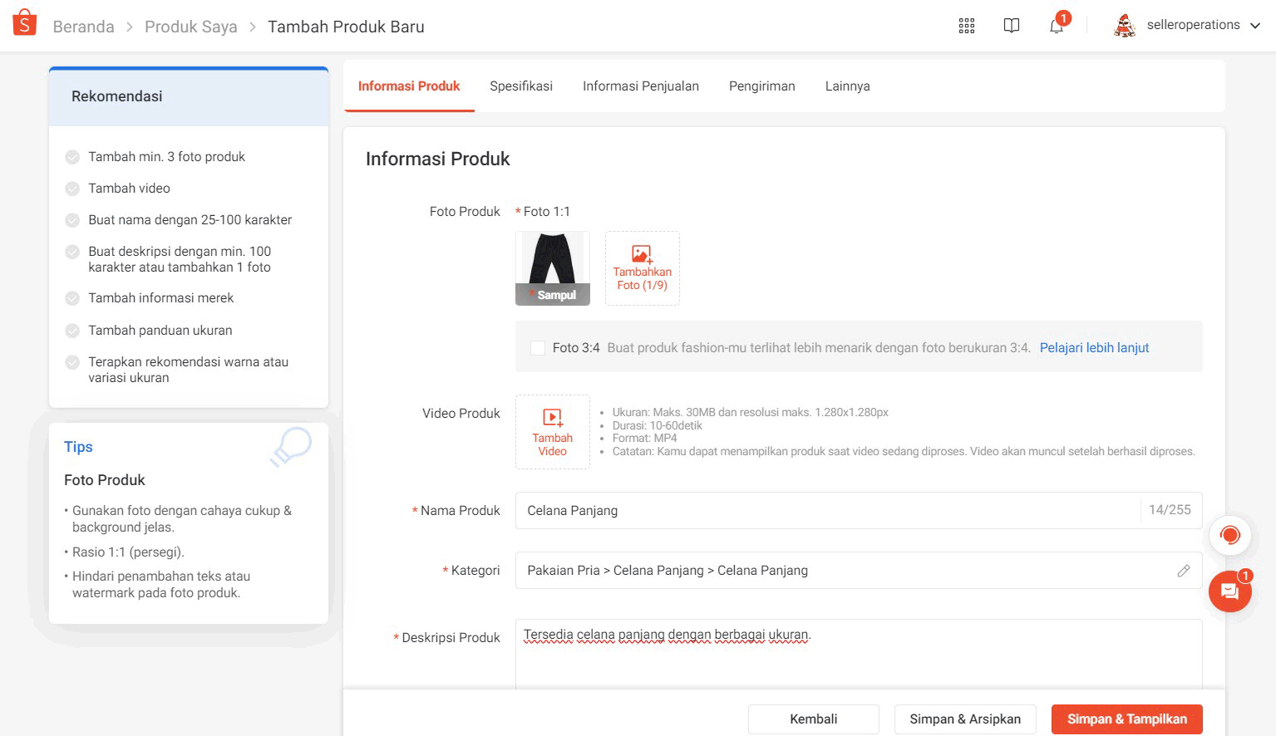The height and width of the screenshot is (736, 1276).
Task: Click the Shopee logo icon
Action: pyautogui.click(x=24, y=23)
